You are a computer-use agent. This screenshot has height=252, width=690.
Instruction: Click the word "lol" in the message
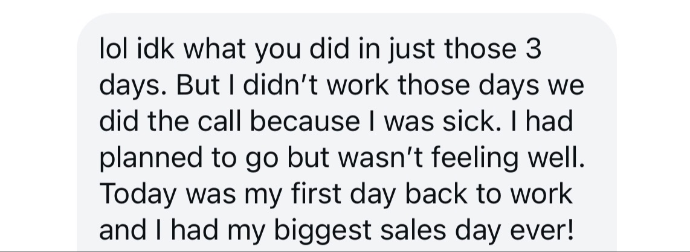pos(114,48)
